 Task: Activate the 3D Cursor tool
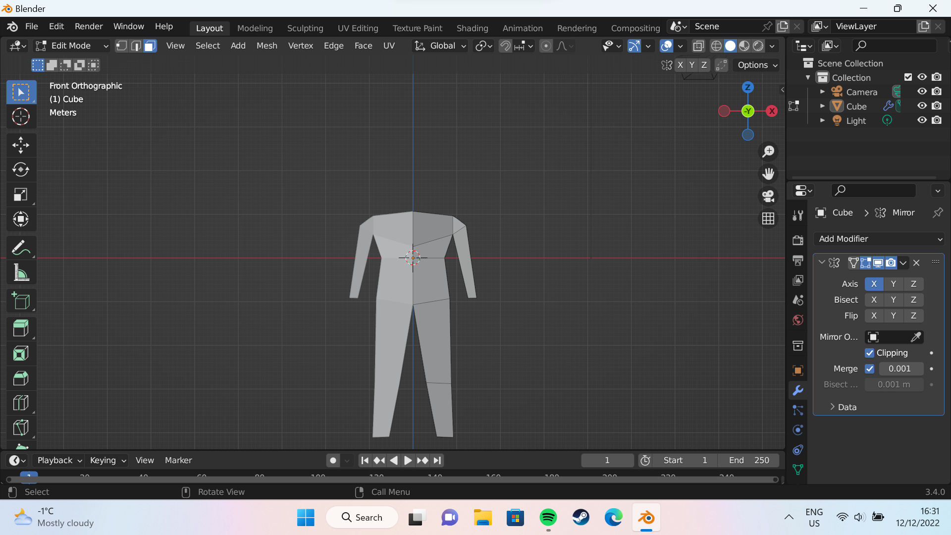pyautogui.click(x=21, y=117)
